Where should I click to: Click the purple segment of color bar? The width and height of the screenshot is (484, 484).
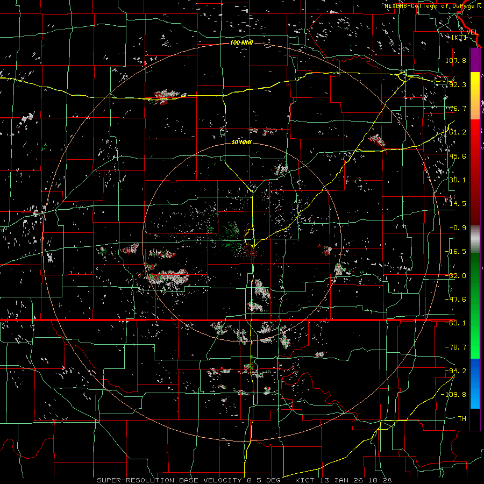(x=475, y=60)
